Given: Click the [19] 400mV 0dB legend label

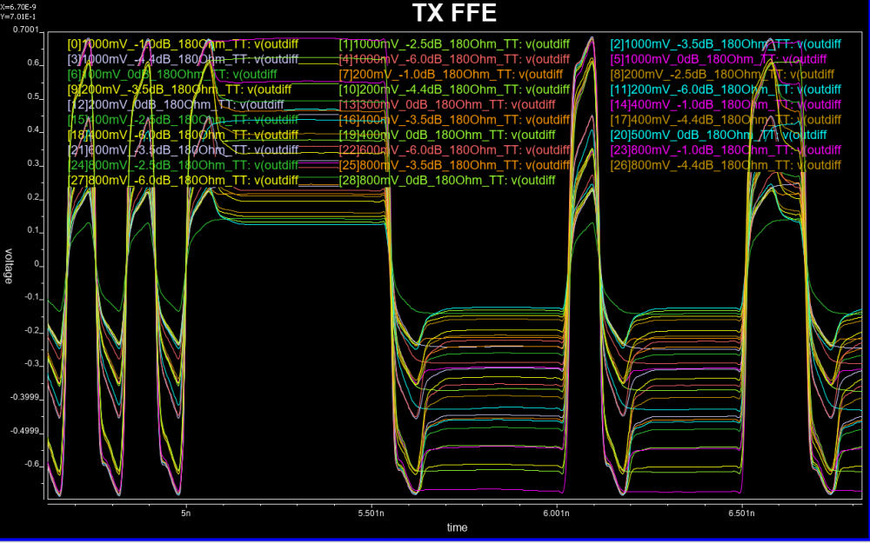Looking at the screenshot, I should click(447, 135).
